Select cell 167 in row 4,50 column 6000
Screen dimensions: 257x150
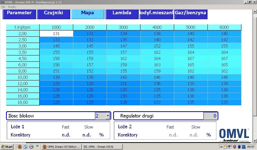coord(224,58)
